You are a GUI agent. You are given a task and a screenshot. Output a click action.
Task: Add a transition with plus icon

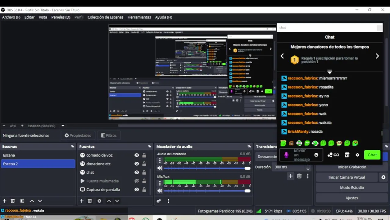tap(291, 176)
